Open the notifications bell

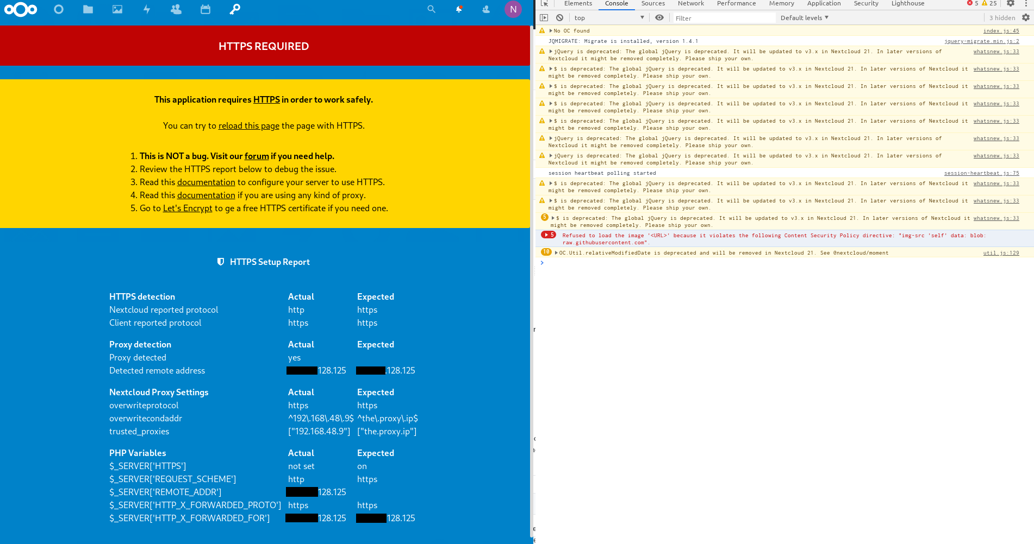click(459, 9)
